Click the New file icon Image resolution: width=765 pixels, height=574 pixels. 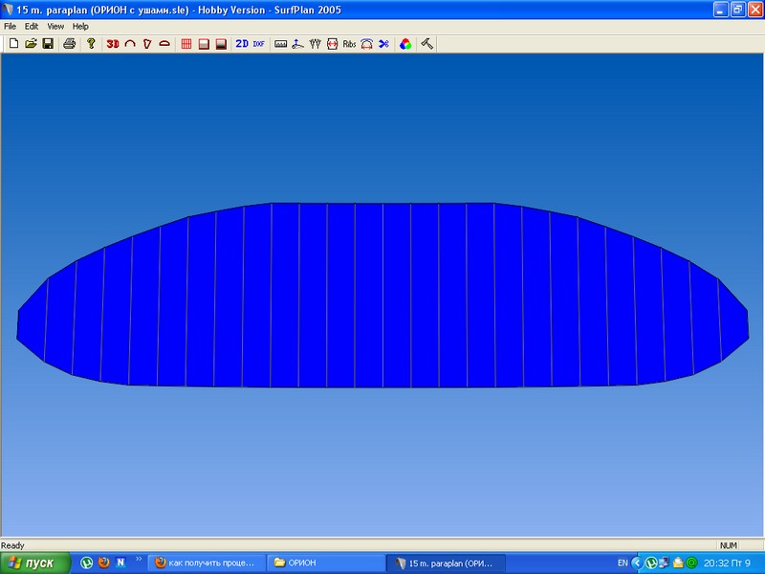(x=13, y=44)
